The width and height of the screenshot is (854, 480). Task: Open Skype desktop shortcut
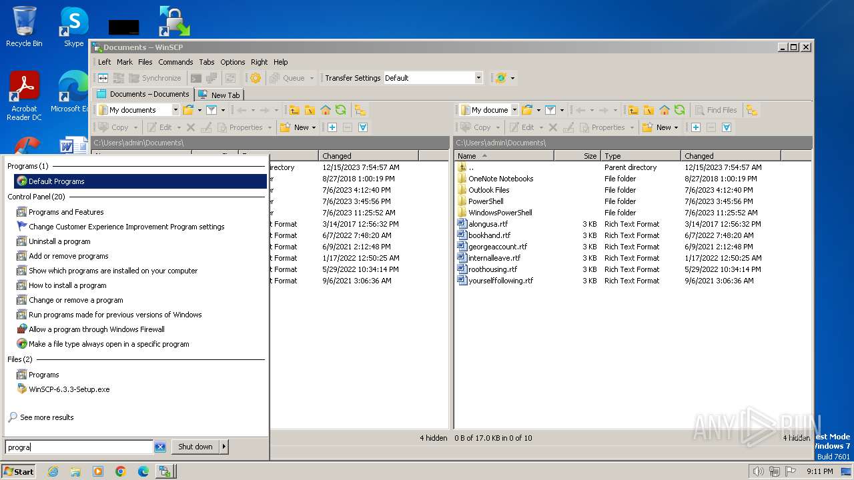pyautogui.click(x=73, y=27)
